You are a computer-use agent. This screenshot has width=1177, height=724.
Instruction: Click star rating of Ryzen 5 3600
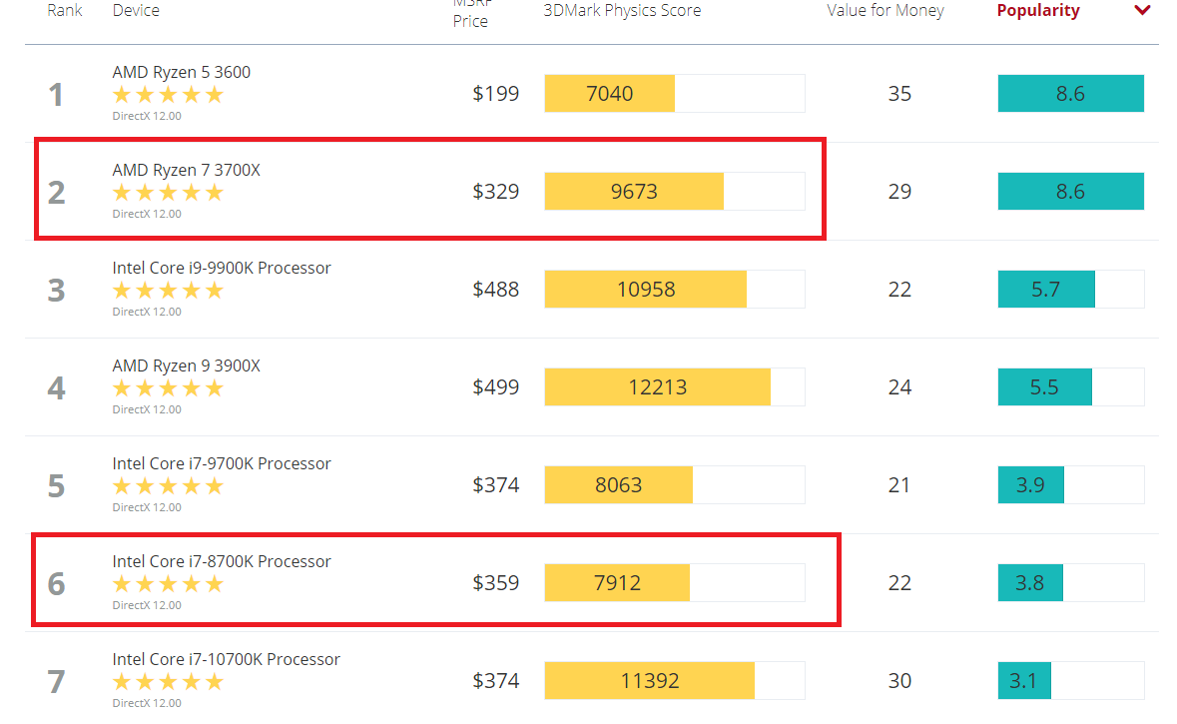(168, 95)
